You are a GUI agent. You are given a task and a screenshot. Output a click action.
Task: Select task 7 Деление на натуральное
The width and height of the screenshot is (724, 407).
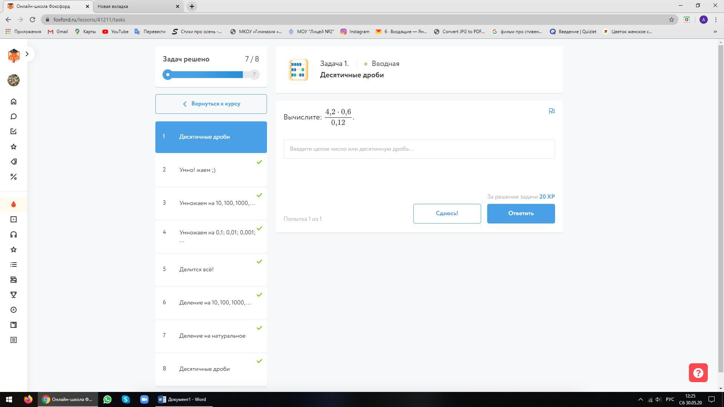coord(211,336)
